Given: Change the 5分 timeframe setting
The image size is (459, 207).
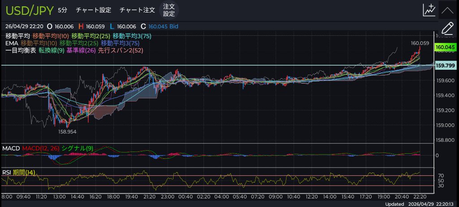Looking at the screenshot, I should [63, 10].
